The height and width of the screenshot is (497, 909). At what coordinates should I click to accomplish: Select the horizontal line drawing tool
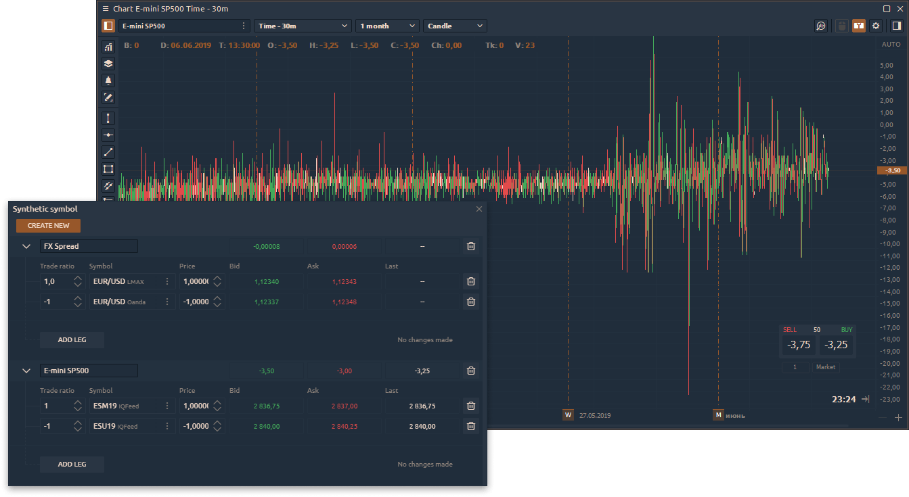108,135
